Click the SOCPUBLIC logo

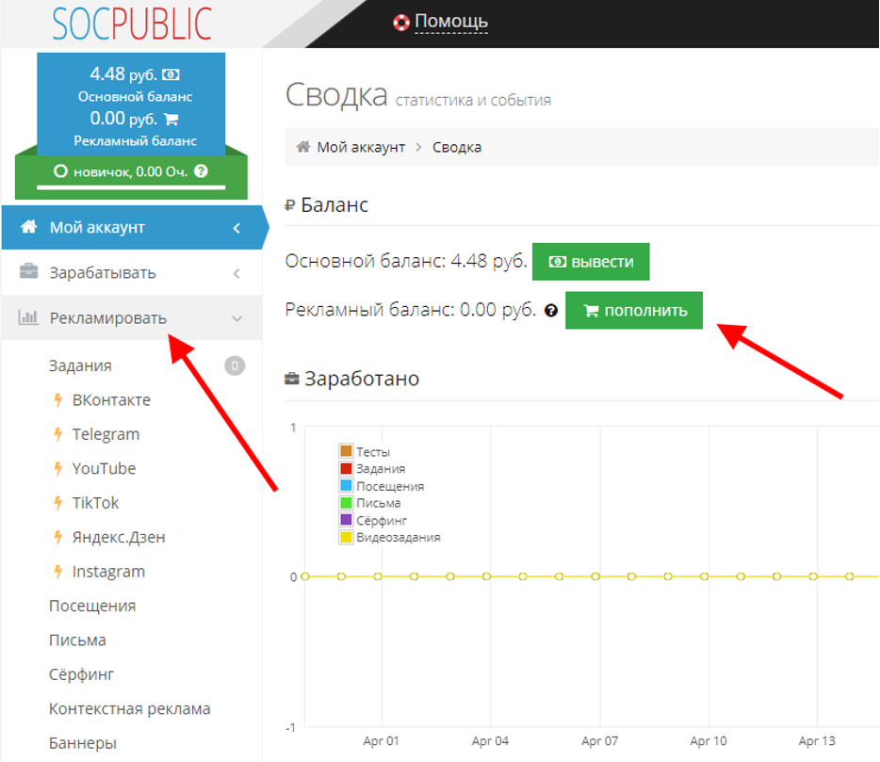point(132,24)
